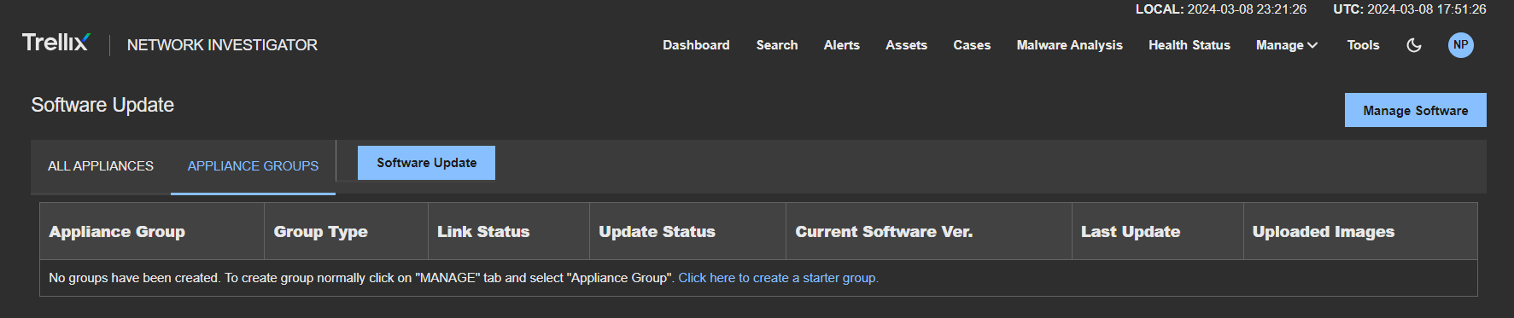Screen dimensions: 1514x318
Task: Click the Manage Software button
Action: point(1415,110)
